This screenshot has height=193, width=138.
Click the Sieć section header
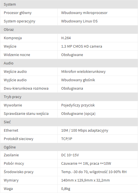(69, 122)
